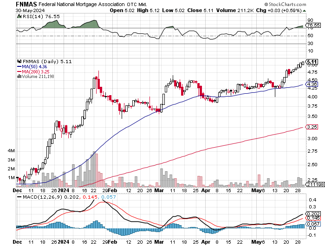This screenshot has height=246, width=325.
Task: Click the FNMAS (Daily) 5.11 legend
Action: point(47,62)
